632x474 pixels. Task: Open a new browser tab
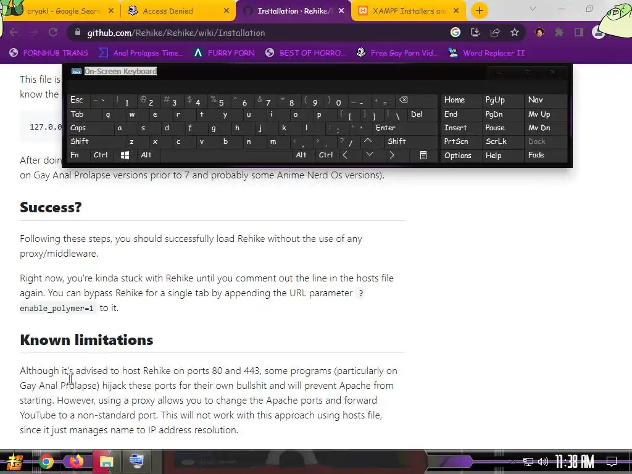pos(479,11)
